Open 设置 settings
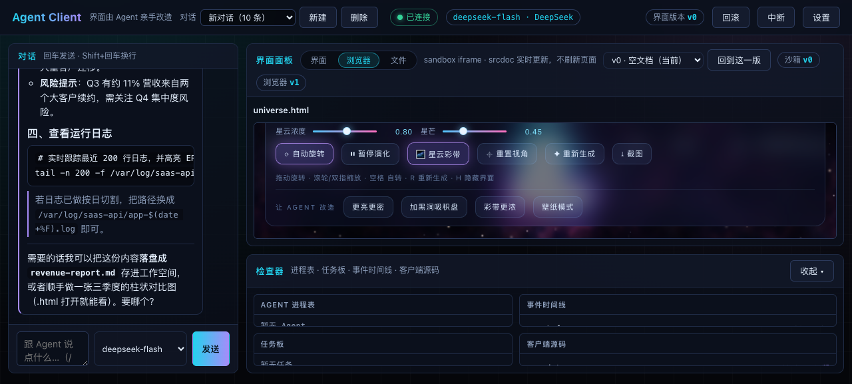Image resolution: width=852 pixels, height=384 pixels. coord(821,17)
